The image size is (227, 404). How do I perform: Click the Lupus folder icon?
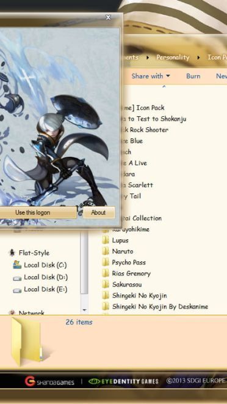point(106,240)
